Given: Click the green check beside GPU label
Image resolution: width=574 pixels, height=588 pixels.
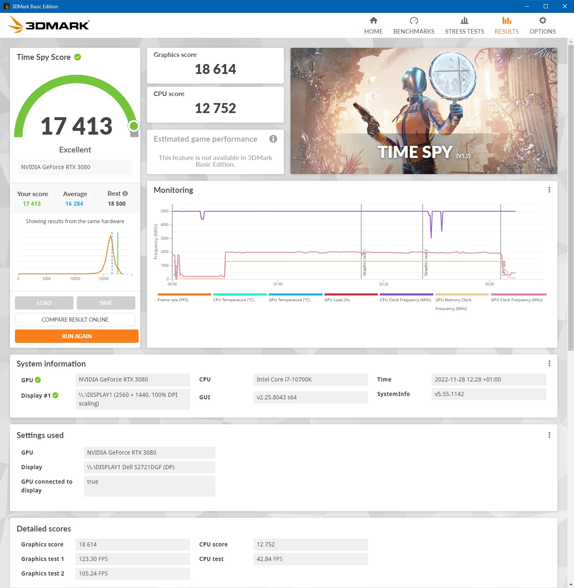Looking at the screenshot, I should tap(38, 380).
